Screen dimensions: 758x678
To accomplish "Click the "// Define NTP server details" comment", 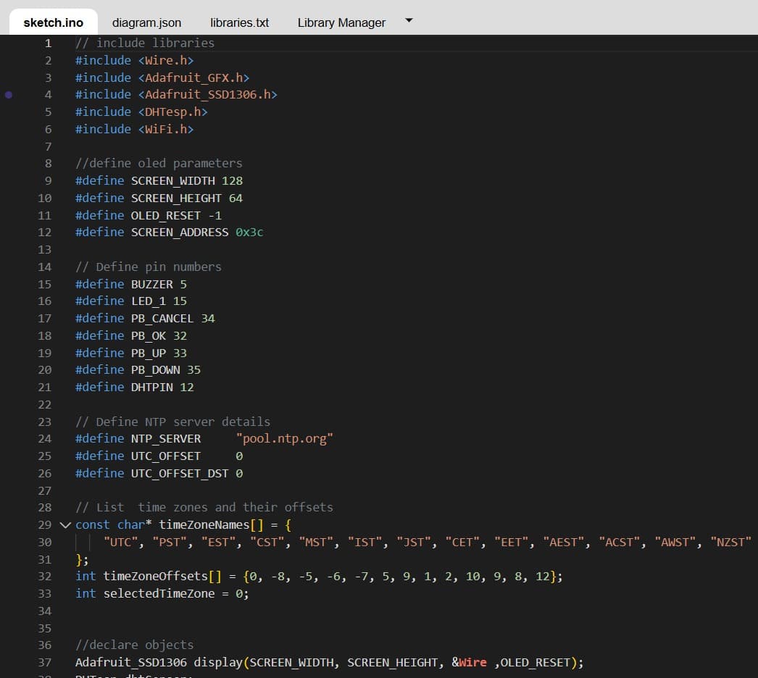I will point(173,422).
